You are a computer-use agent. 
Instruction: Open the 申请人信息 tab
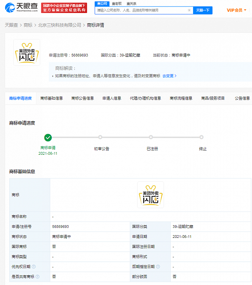112,98
